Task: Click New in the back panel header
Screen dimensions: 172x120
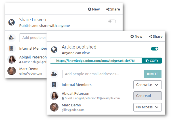Action: (94, 9)
